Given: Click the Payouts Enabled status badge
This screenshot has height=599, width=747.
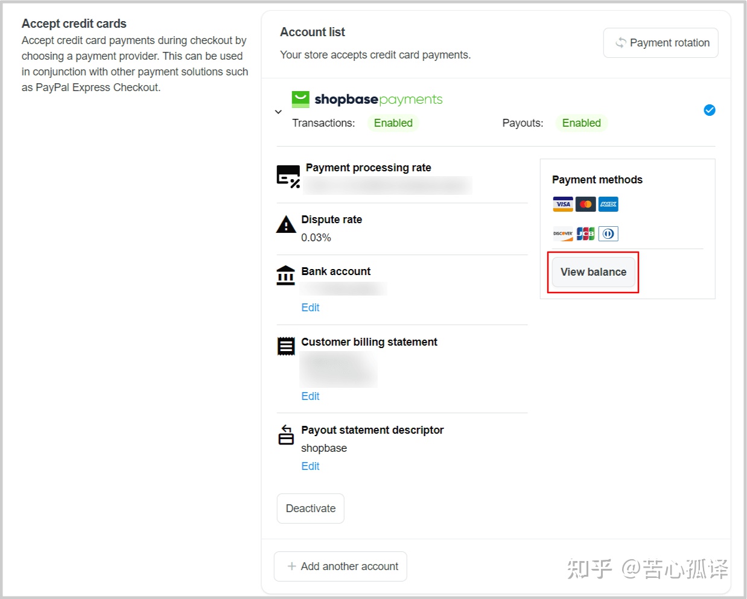Looking at the screenshot, I should (x=582, y=123).
